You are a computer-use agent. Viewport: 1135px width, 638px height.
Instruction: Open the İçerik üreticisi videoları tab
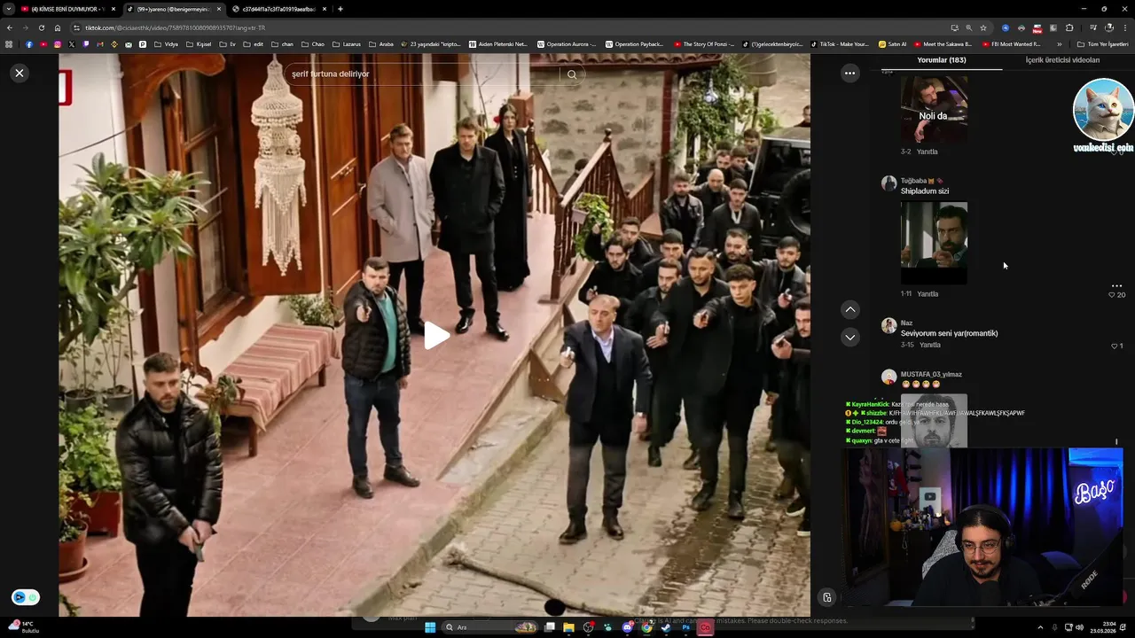click(x=1062, y=60)
